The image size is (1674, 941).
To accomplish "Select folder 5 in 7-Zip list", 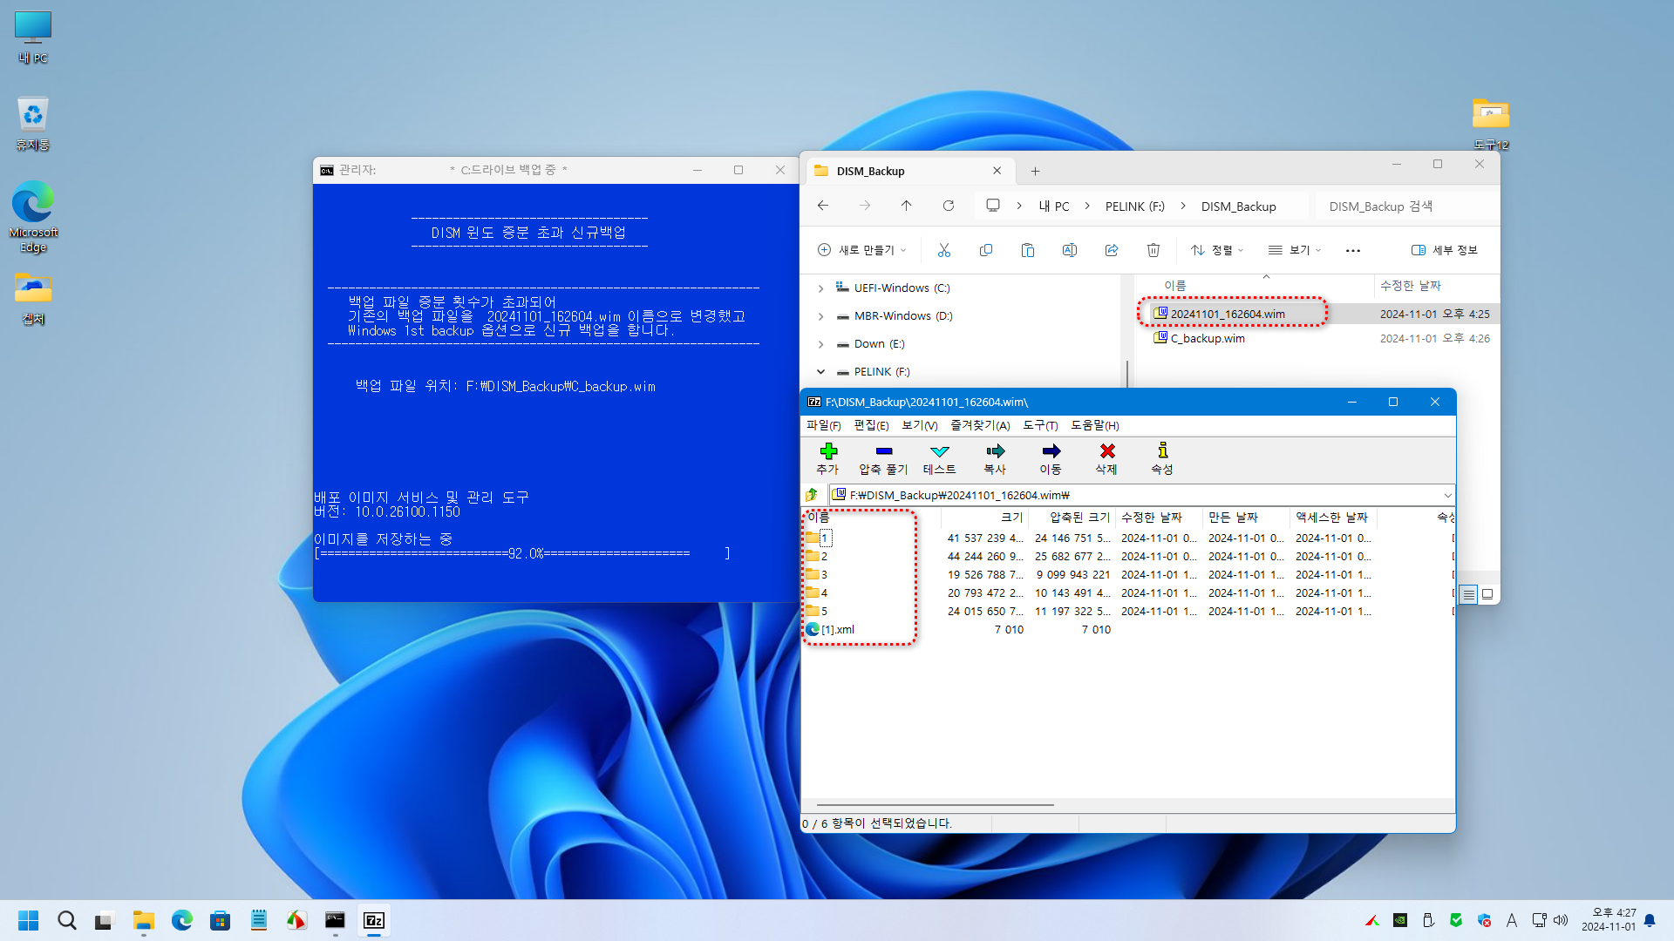I will (x=817, y=612).
